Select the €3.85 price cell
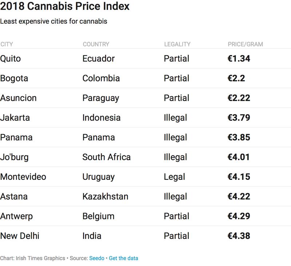 point(239,137)
